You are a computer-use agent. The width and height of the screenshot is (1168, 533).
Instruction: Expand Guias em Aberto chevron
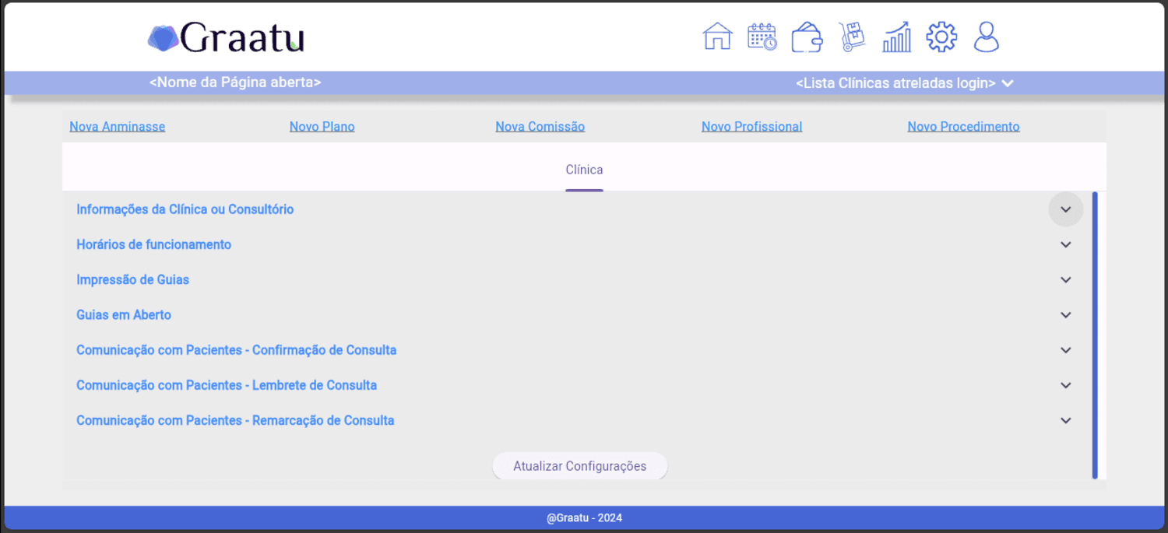pos(1066,315)
